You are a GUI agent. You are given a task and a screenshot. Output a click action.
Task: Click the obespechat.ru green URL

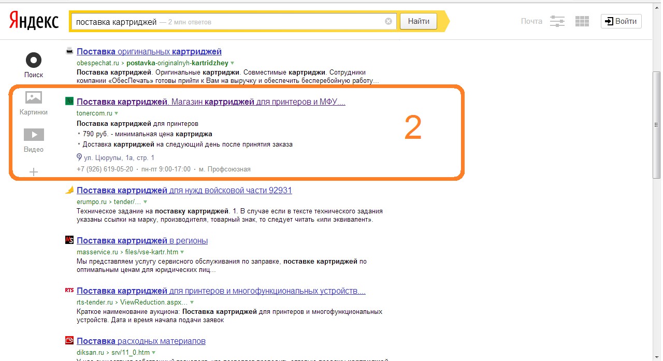tap(98, 63)
